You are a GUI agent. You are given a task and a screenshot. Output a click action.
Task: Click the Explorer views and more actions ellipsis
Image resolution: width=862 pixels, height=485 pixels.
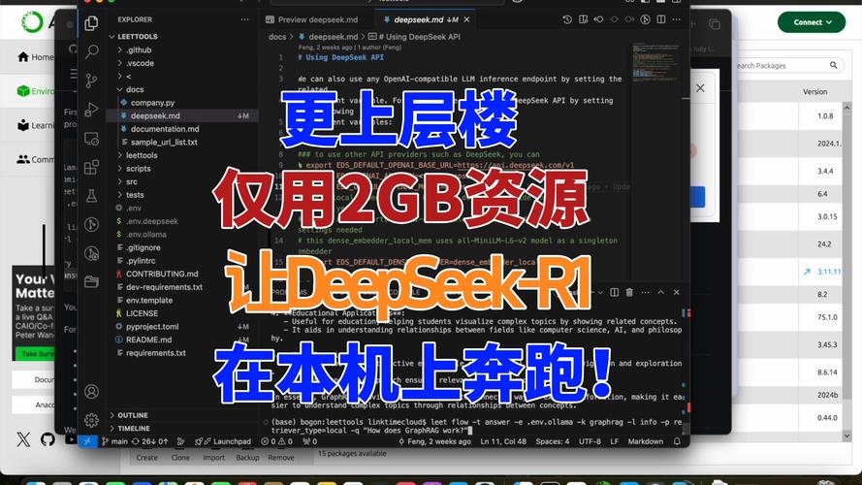(x=244, y=19)
